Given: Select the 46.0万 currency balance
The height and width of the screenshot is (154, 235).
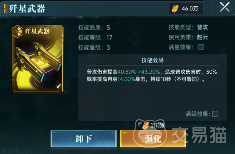Looking at the screenshot, I should (x=190, y=9).
